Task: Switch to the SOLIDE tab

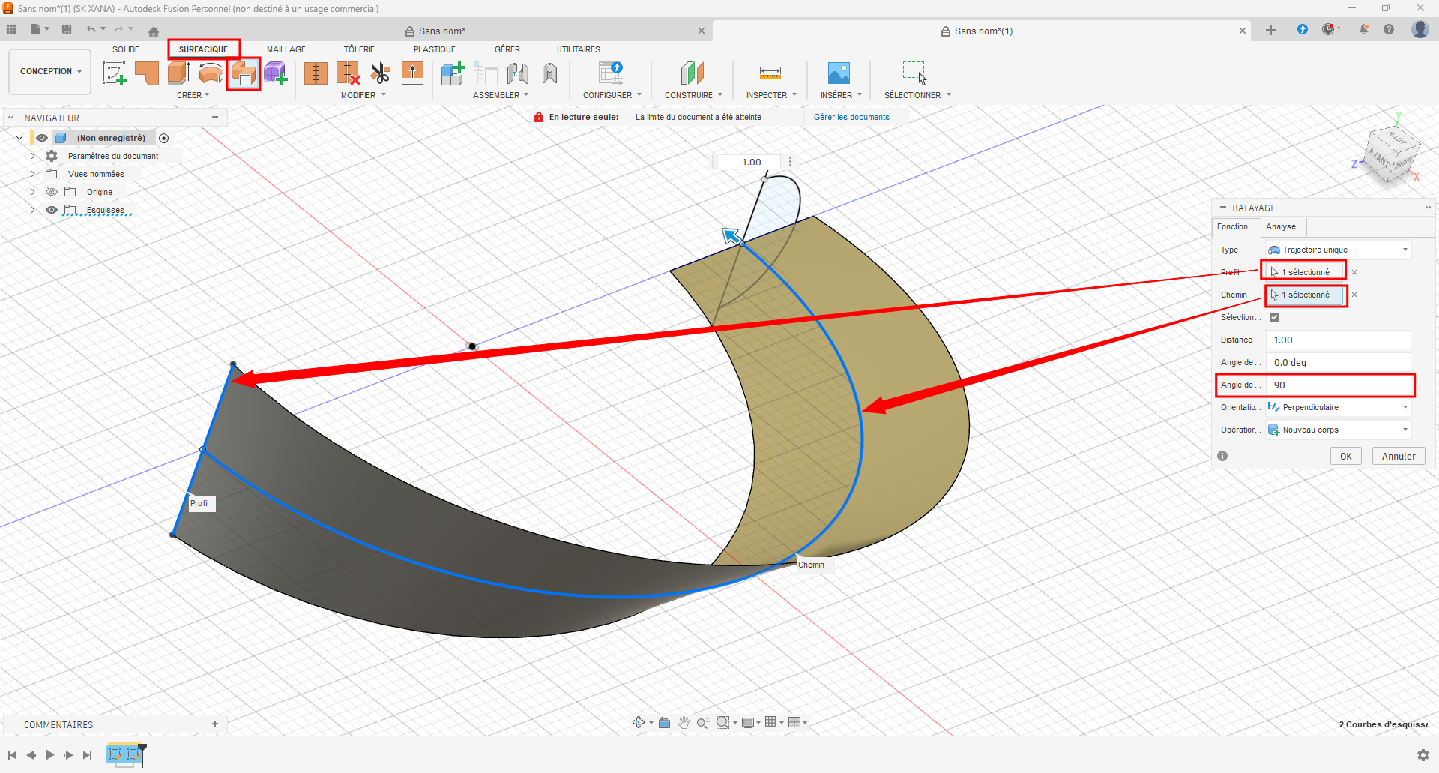Action: point(126,49)
